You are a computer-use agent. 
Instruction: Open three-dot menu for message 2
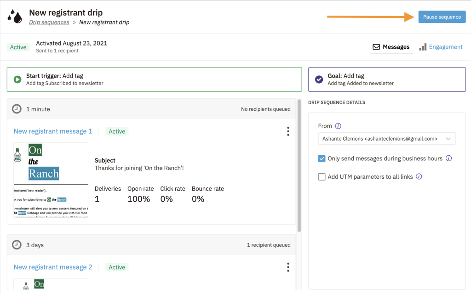288,267
